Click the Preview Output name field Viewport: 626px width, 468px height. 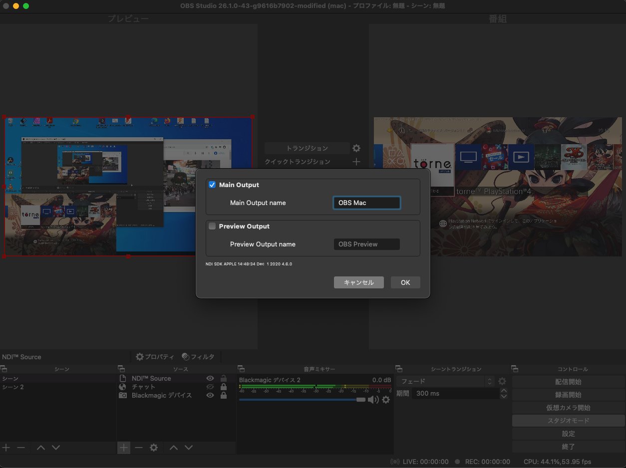click(x=366, y=244)
